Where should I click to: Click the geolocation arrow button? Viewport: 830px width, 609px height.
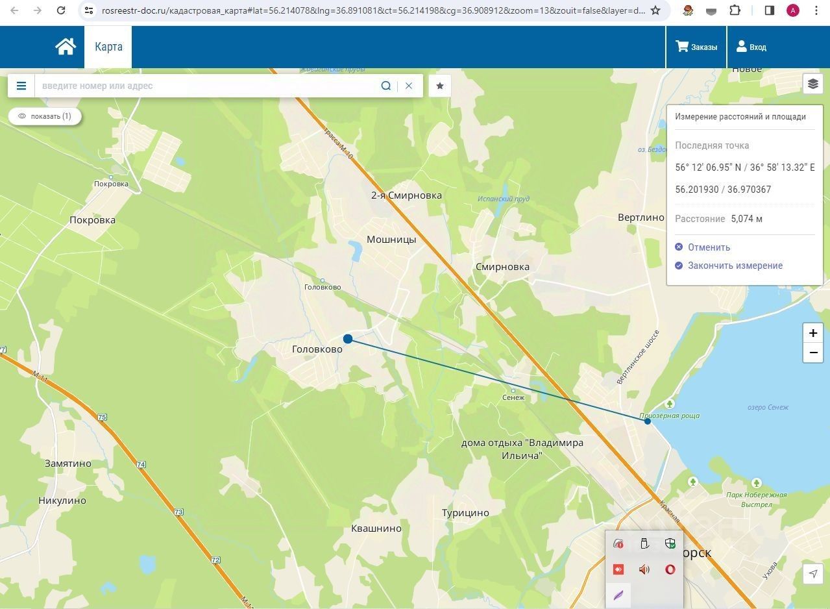813,573
